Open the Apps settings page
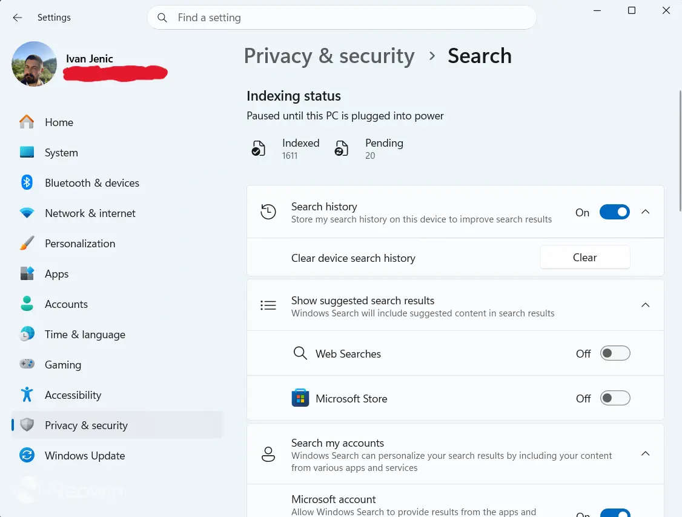 117,274
